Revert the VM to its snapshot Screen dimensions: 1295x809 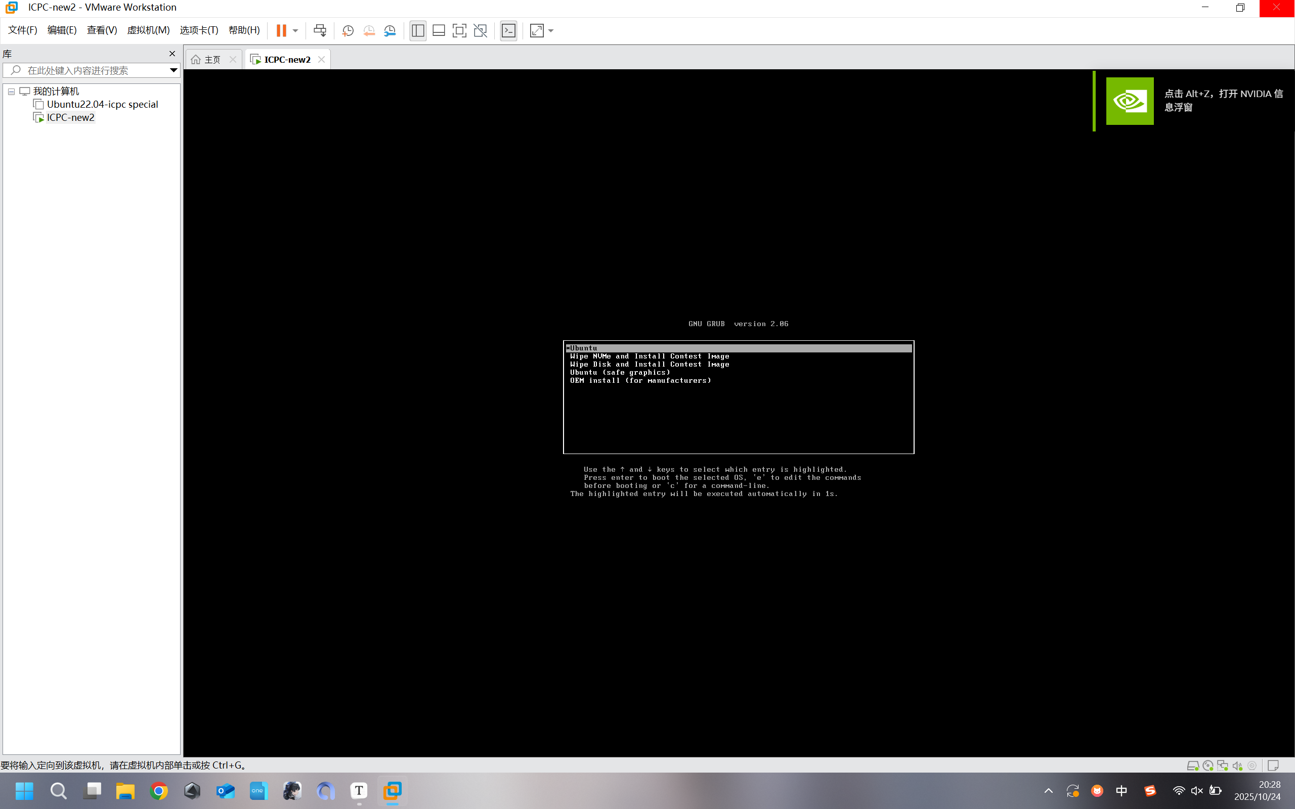(369, 30)
